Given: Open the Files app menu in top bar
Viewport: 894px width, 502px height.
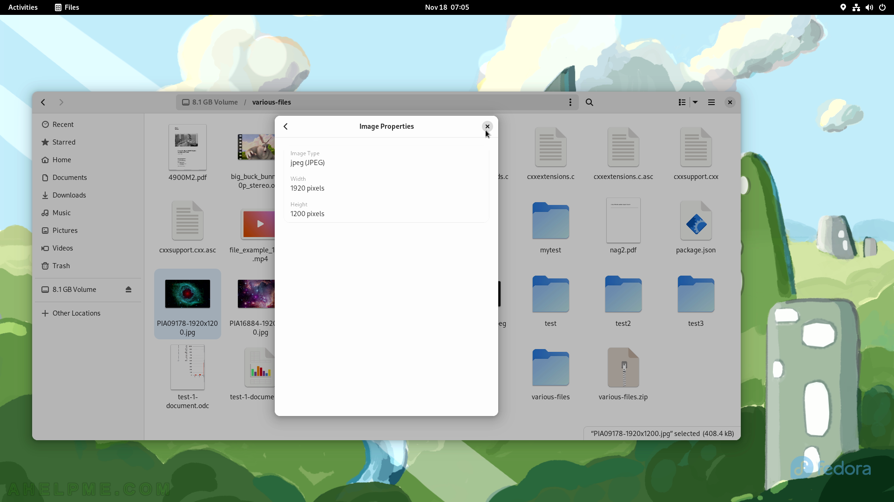Looking at the screenshot, I should (67, 7).
